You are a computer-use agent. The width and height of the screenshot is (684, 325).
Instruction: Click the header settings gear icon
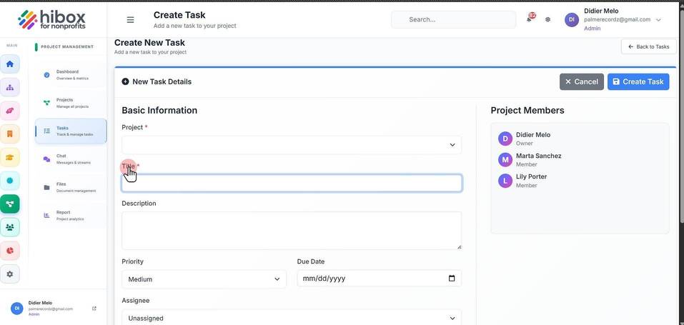click(x=548, y=19)
